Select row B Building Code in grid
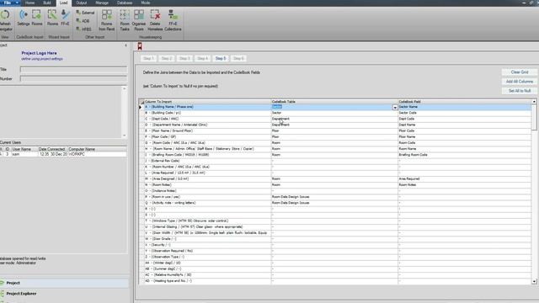This screenshot has height=303, width=539. point(335,113)
